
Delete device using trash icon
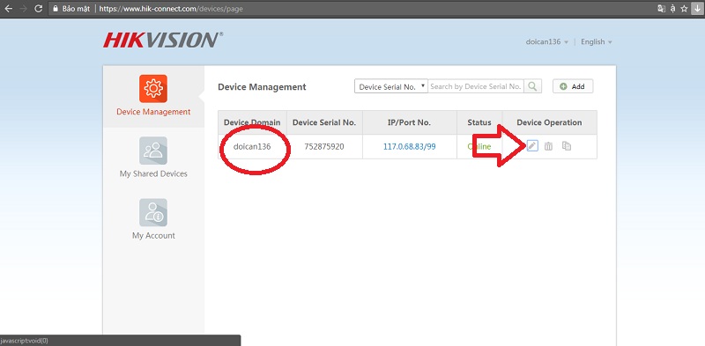pos(548,146)
